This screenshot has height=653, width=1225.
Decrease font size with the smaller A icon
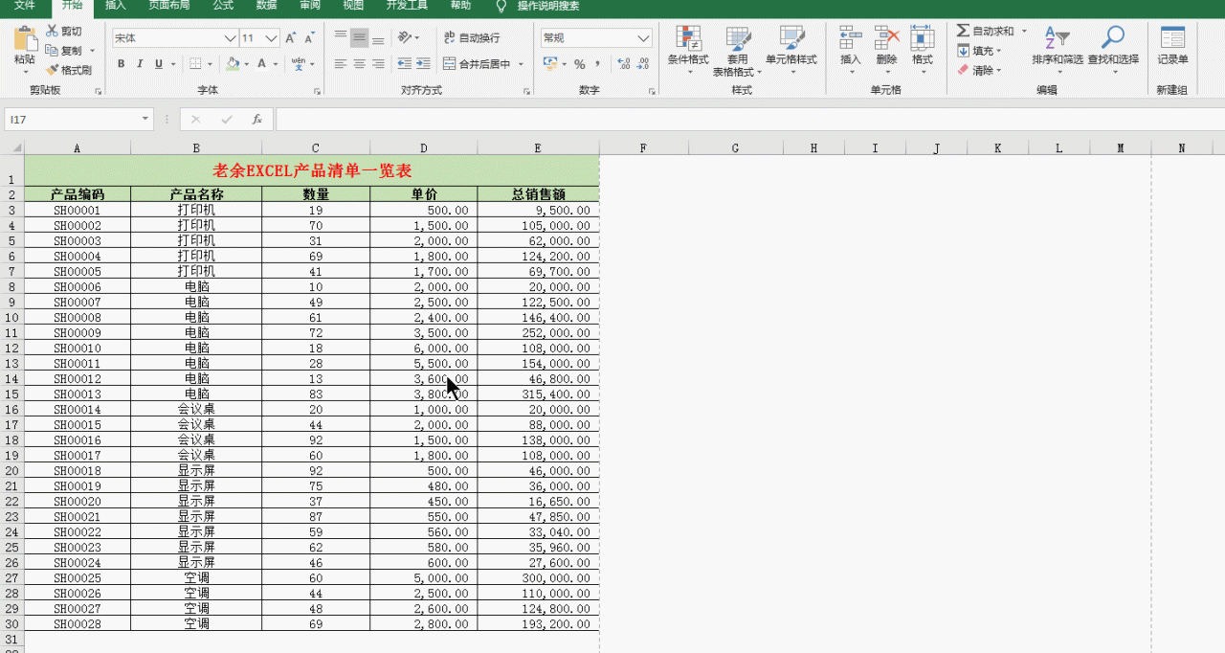(308, 38)
